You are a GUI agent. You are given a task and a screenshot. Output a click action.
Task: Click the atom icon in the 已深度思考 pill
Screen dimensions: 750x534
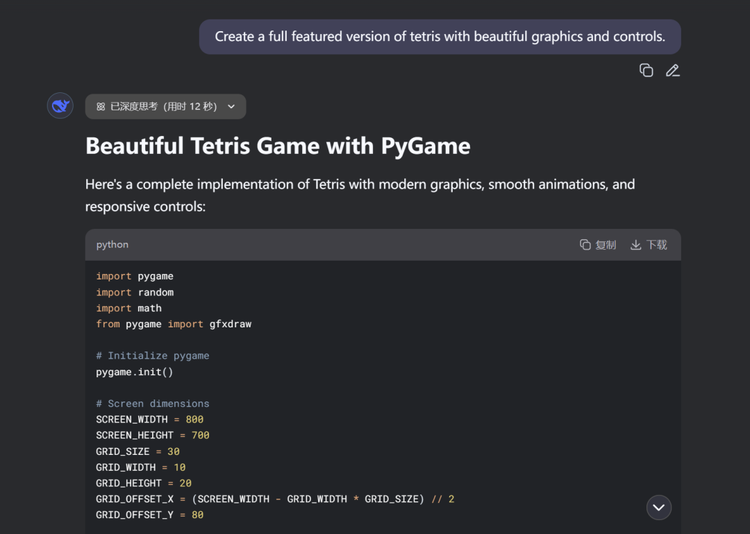101,107
